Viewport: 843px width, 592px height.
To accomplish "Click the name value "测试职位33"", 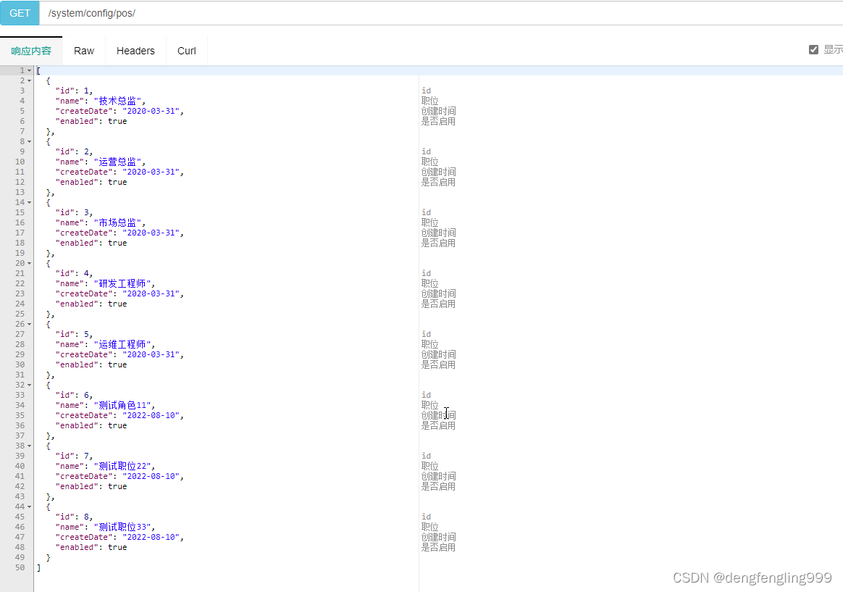I will pos(122,526).
